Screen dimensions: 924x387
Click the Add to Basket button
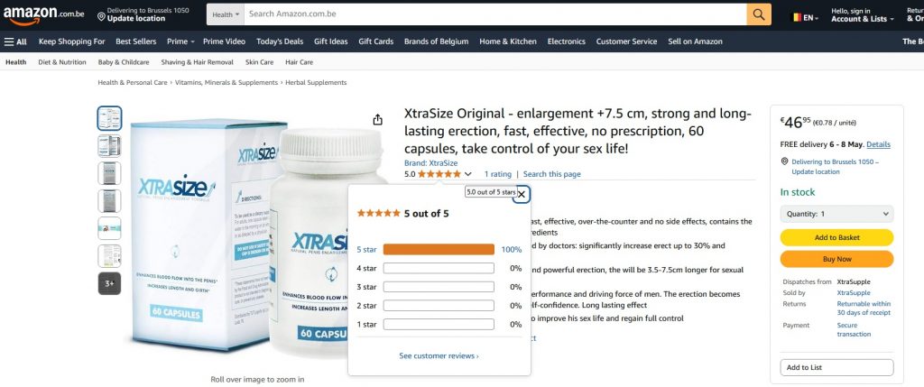pyautogui.click(x=836, y=237)
